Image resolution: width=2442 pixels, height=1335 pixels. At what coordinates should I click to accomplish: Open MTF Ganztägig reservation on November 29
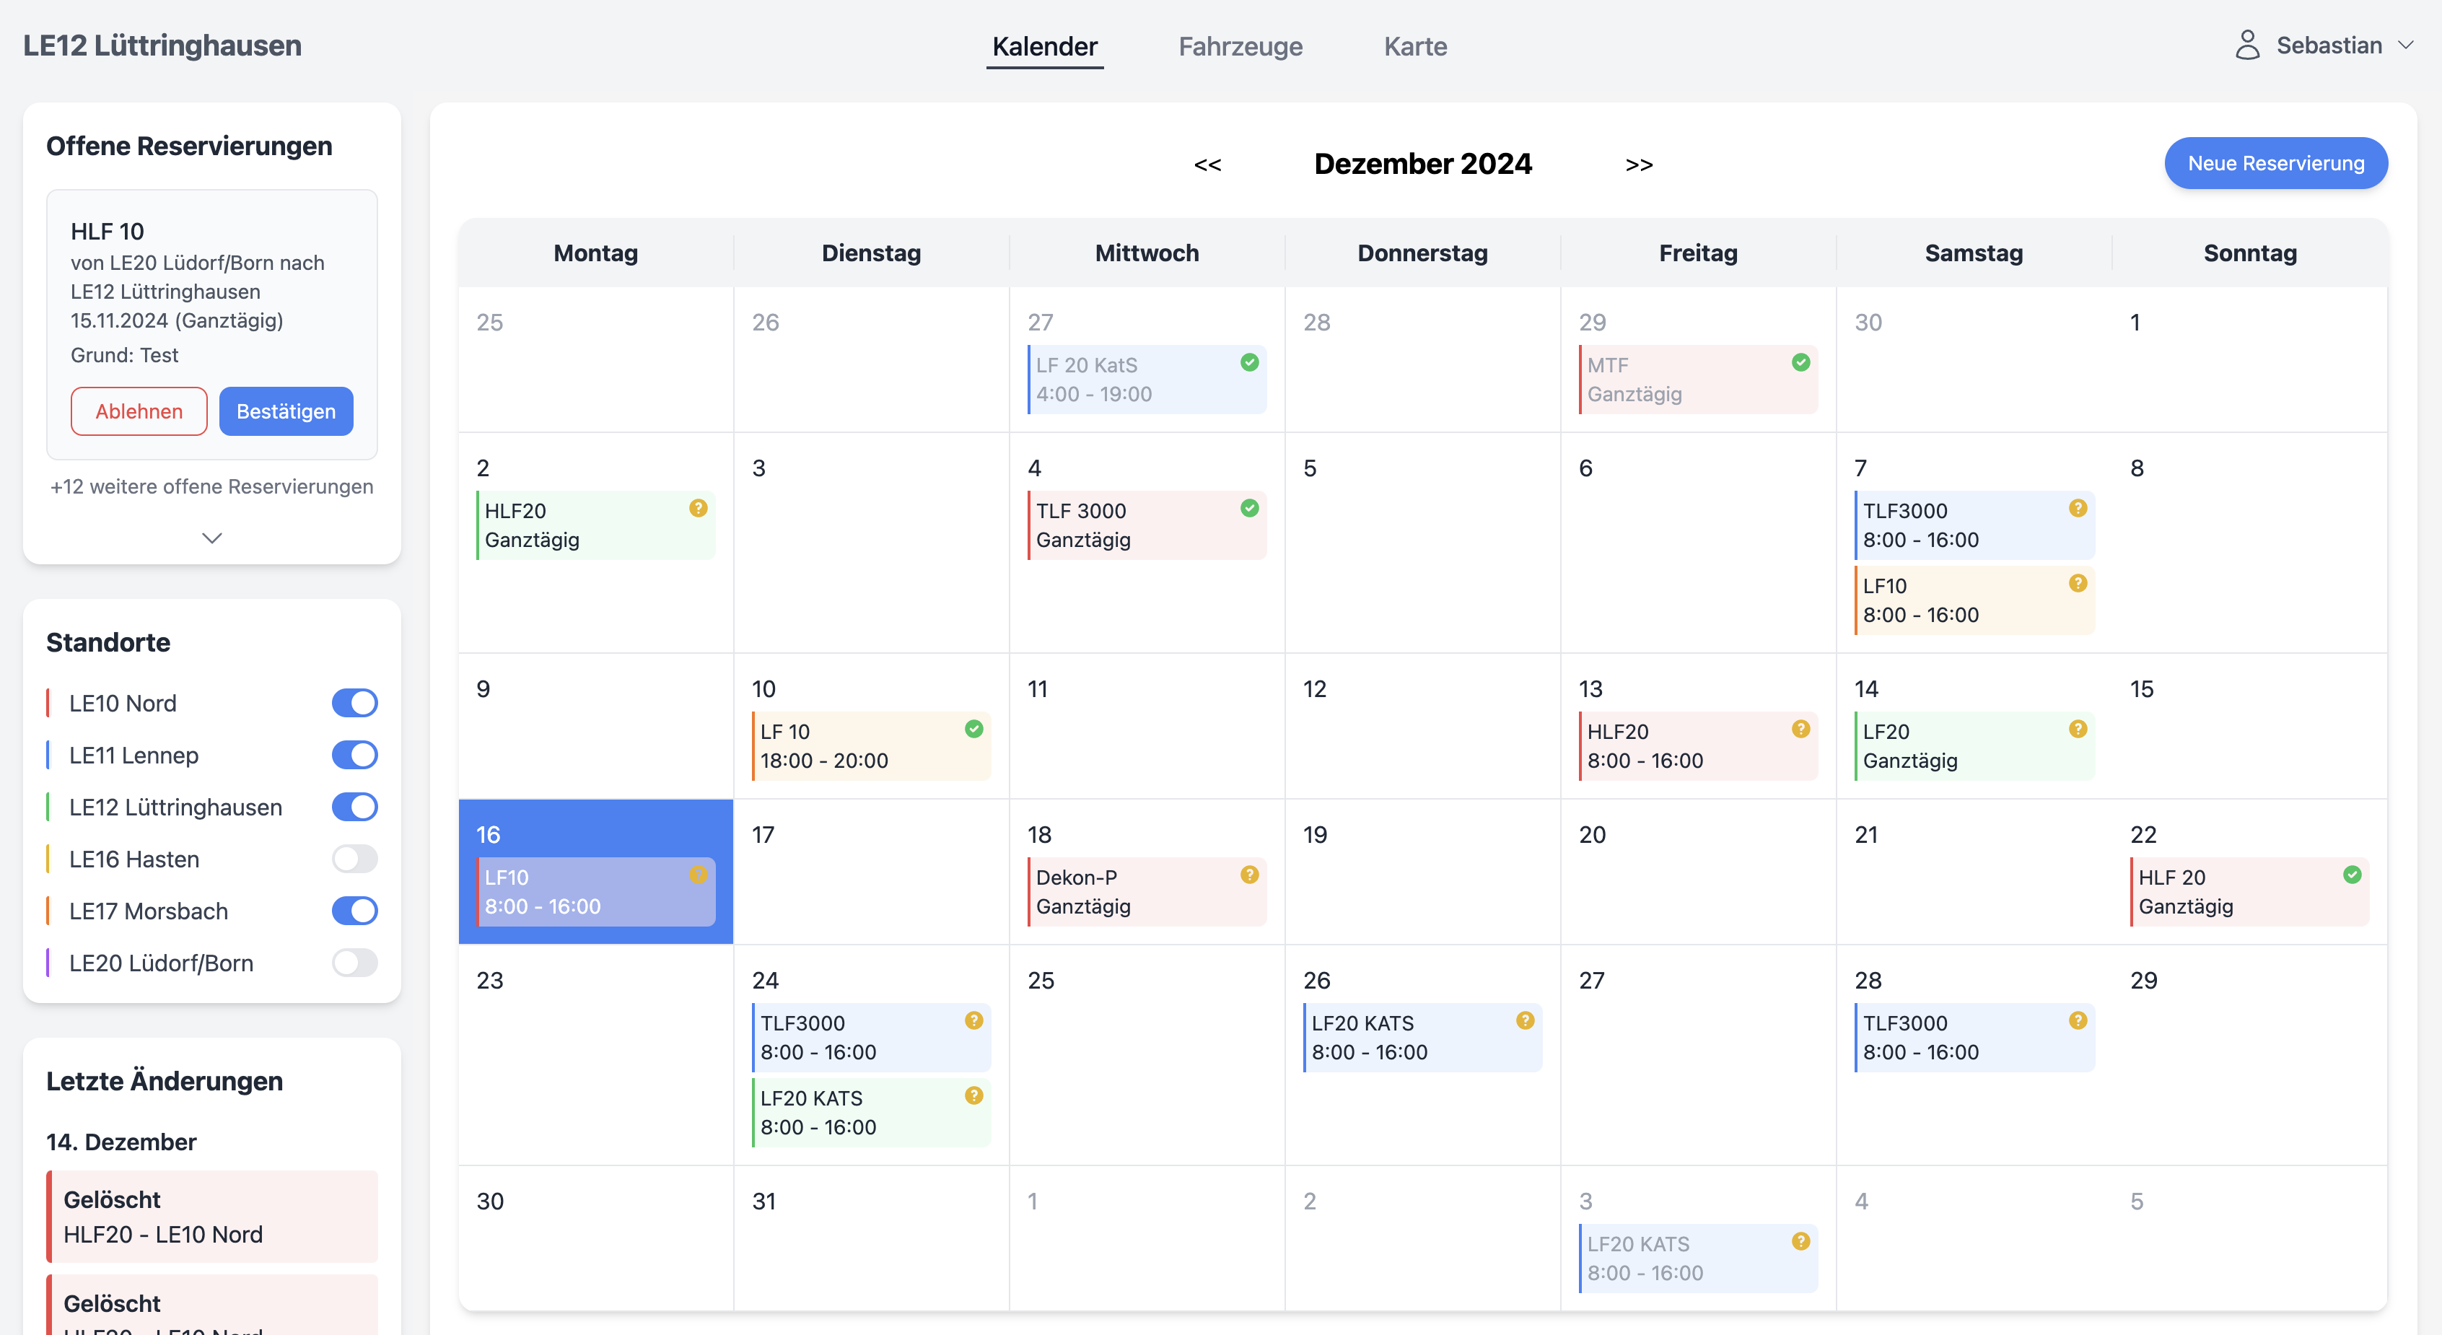tap(1698, 380)
